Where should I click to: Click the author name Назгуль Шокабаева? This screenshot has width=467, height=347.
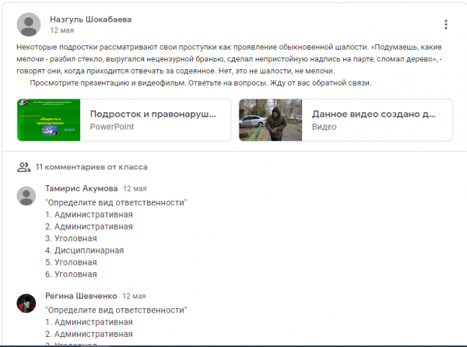point(90,19)
